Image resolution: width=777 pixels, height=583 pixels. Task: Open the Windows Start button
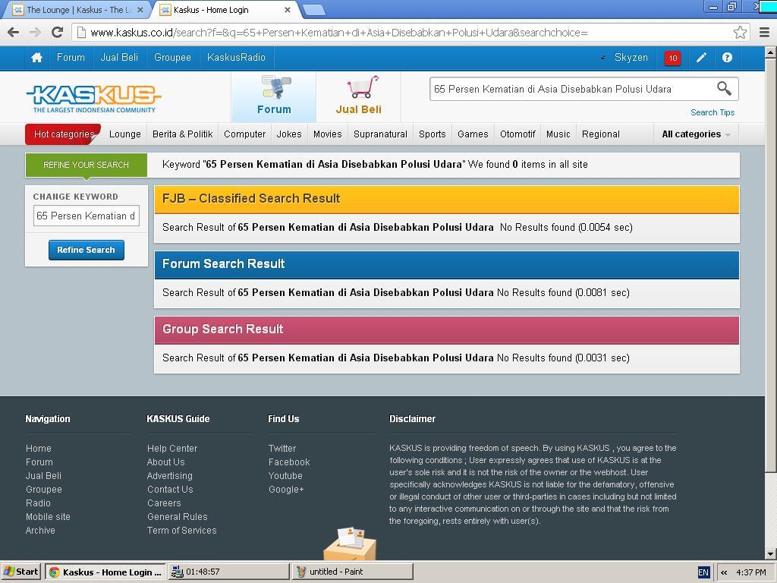point(20,572)
